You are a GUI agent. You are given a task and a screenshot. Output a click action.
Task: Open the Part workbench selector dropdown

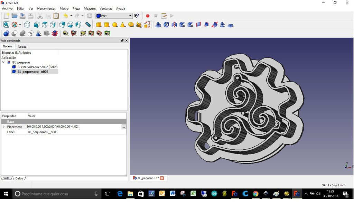[x=114, y=16]
